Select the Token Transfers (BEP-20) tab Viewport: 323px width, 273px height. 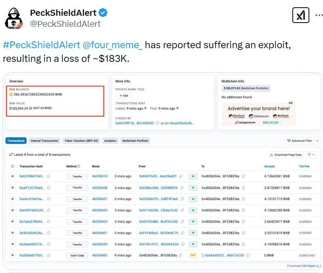click(x=81, y=141)
